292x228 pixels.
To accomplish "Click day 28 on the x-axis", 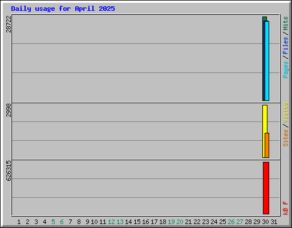I will pos(248,222).
